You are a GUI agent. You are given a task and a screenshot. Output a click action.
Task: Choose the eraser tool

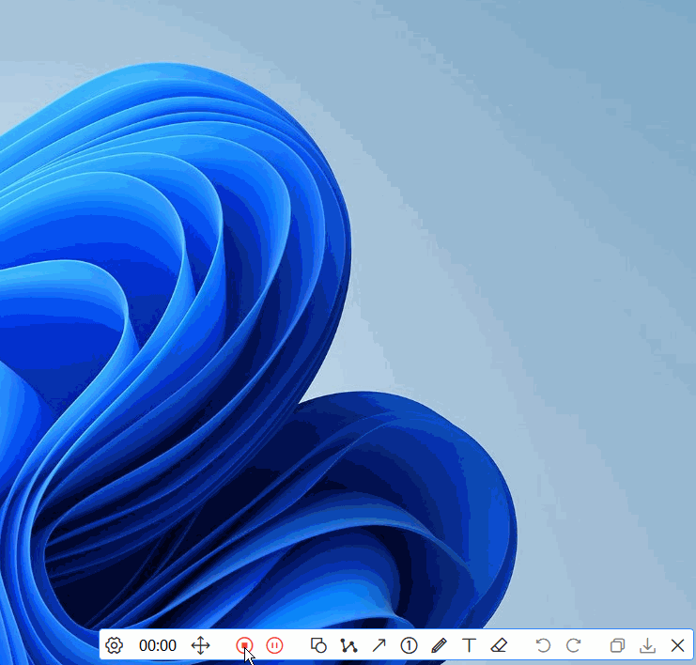[x=499, y=645]
